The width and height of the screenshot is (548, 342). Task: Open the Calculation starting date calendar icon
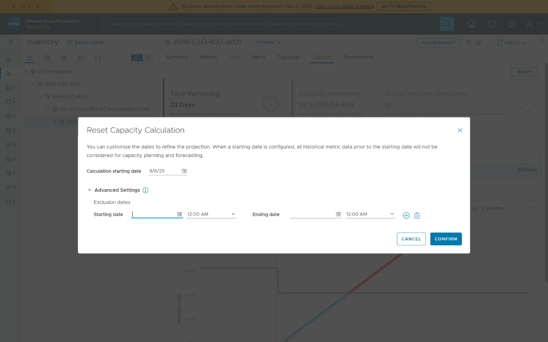(184, 171)
